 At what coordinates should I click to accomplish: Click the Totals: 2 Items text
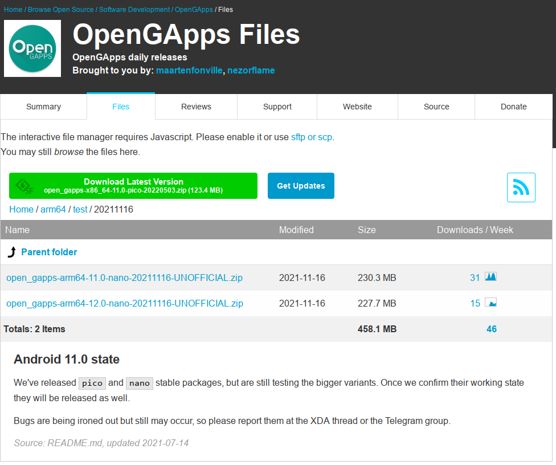point(34,329)
